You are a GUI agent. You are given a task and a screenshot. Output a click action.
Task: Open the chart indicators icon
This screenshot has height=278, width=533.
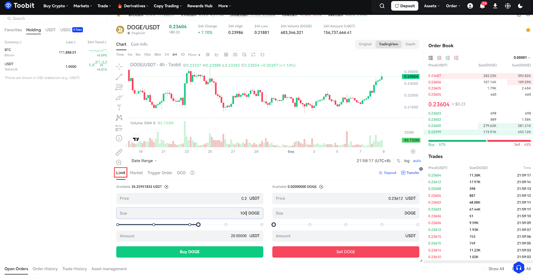pyautogui.click(x=217, y=55)
